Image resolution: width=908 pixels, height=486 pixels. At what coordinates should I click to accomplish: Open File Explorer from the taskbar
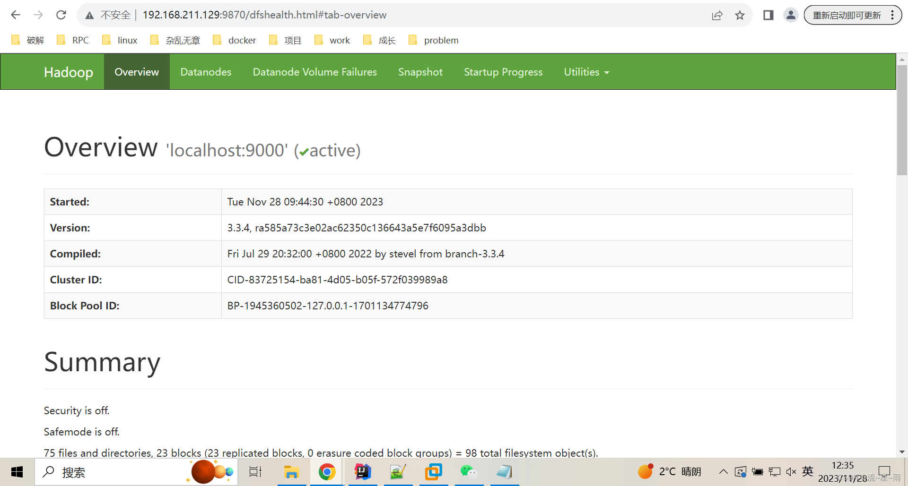[x=291, y=472]
